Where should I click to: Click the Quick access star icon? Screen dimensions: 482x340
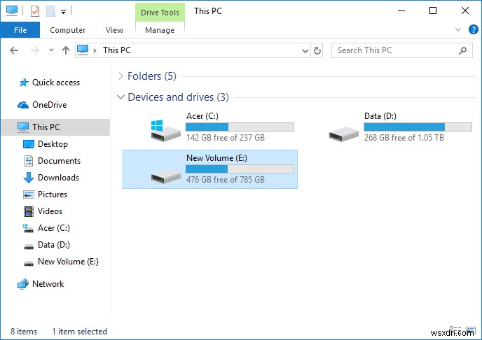[24, 83]
